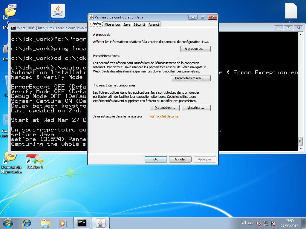Confirm with the OK button

click(x=156, y=159)
